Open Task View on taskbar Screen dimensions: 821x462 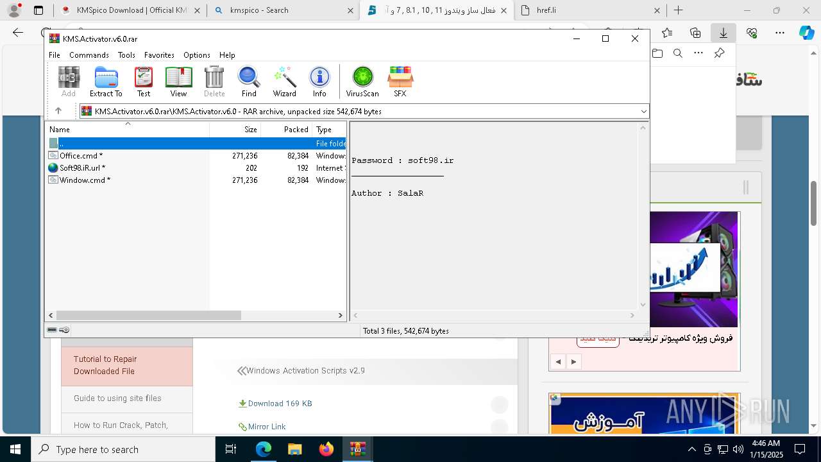pyautogui.click(x=231, y=449)
